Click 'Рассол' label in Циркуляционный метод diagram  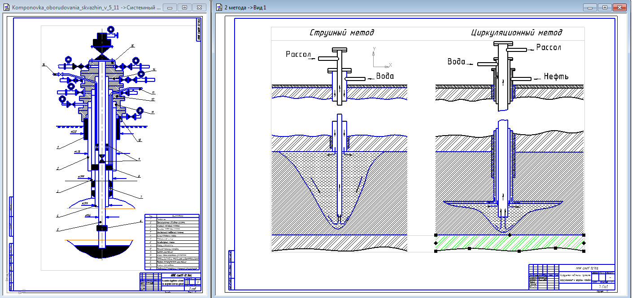point(549,47)
